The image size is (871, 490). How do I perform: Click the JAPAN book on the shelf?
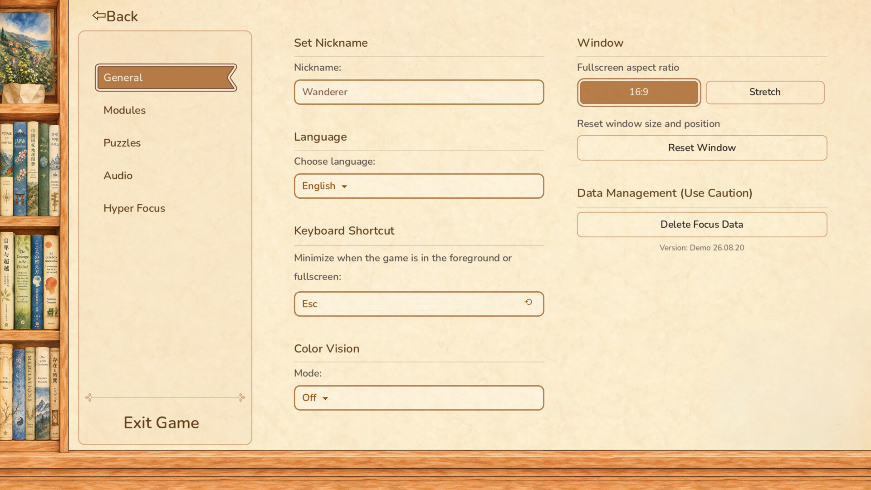[x=20, y=169]
